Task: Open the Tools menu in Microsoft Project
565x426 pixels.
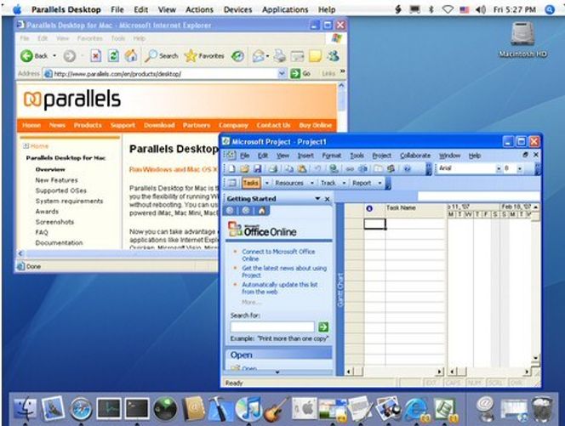Action: point(357,156)
